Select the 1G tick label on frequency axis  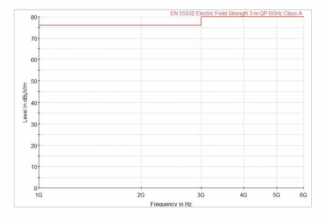(39, 195)
